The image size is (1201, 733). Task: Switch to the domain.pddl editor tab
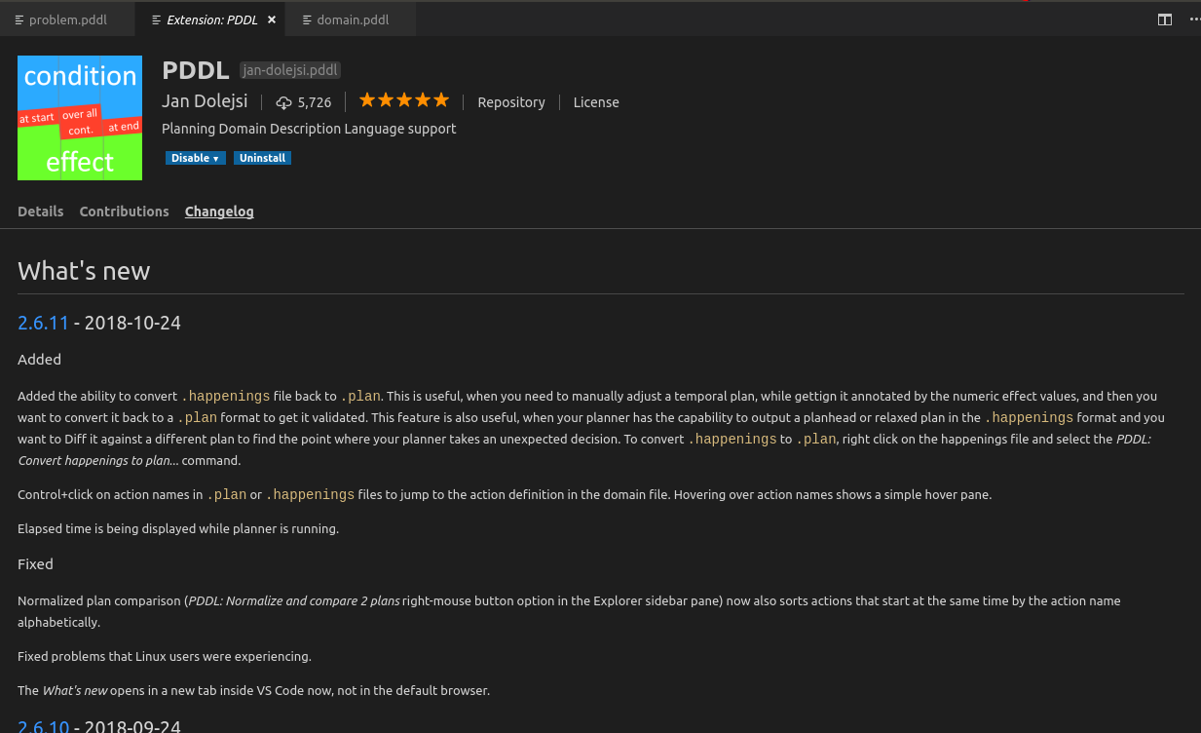pyautogui.click(x=351, y=19)
